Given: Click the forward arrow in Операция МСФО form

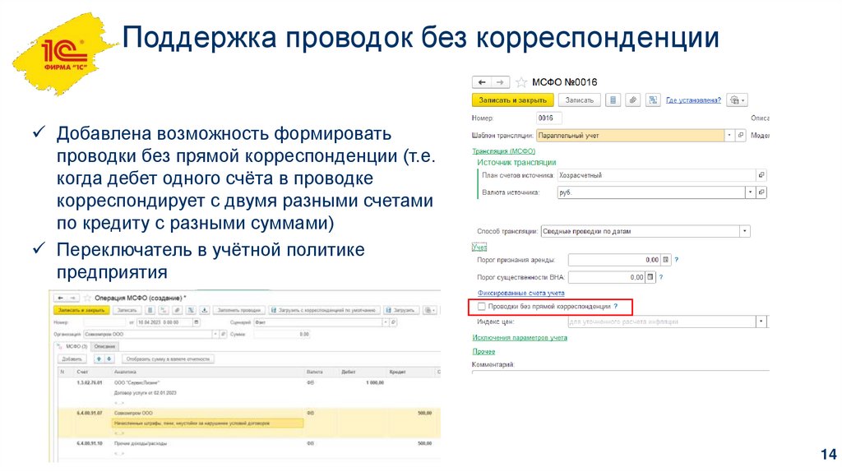Looking at the screenshot, I should pyautogui.click(x=73, y=298).
